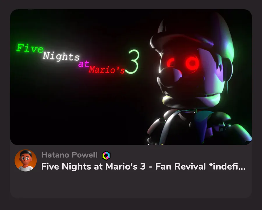262x210 pixels.
Task: Click the magenta 'at' word in the logo
Action: click(84, 64)
